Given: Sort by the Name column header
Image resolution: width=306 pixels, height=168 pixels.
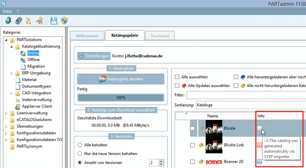Looking at the screenshot, I should pos(213,116).
